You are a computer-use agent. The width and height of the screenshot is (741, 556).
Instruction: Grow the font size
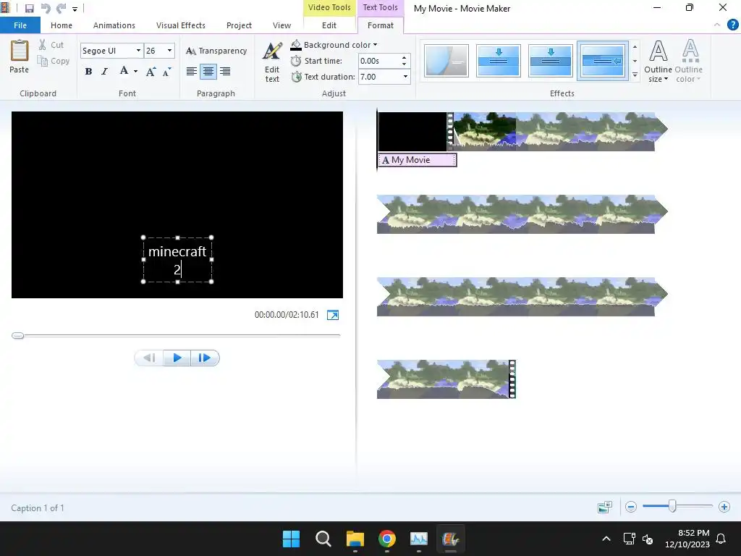tap(151, 72)
